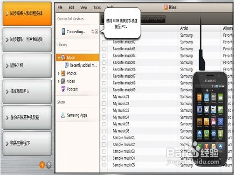Click Samsung artist cell for Favorite music03
The width and height of the screenshot is (235, 175).
point(187,49)
